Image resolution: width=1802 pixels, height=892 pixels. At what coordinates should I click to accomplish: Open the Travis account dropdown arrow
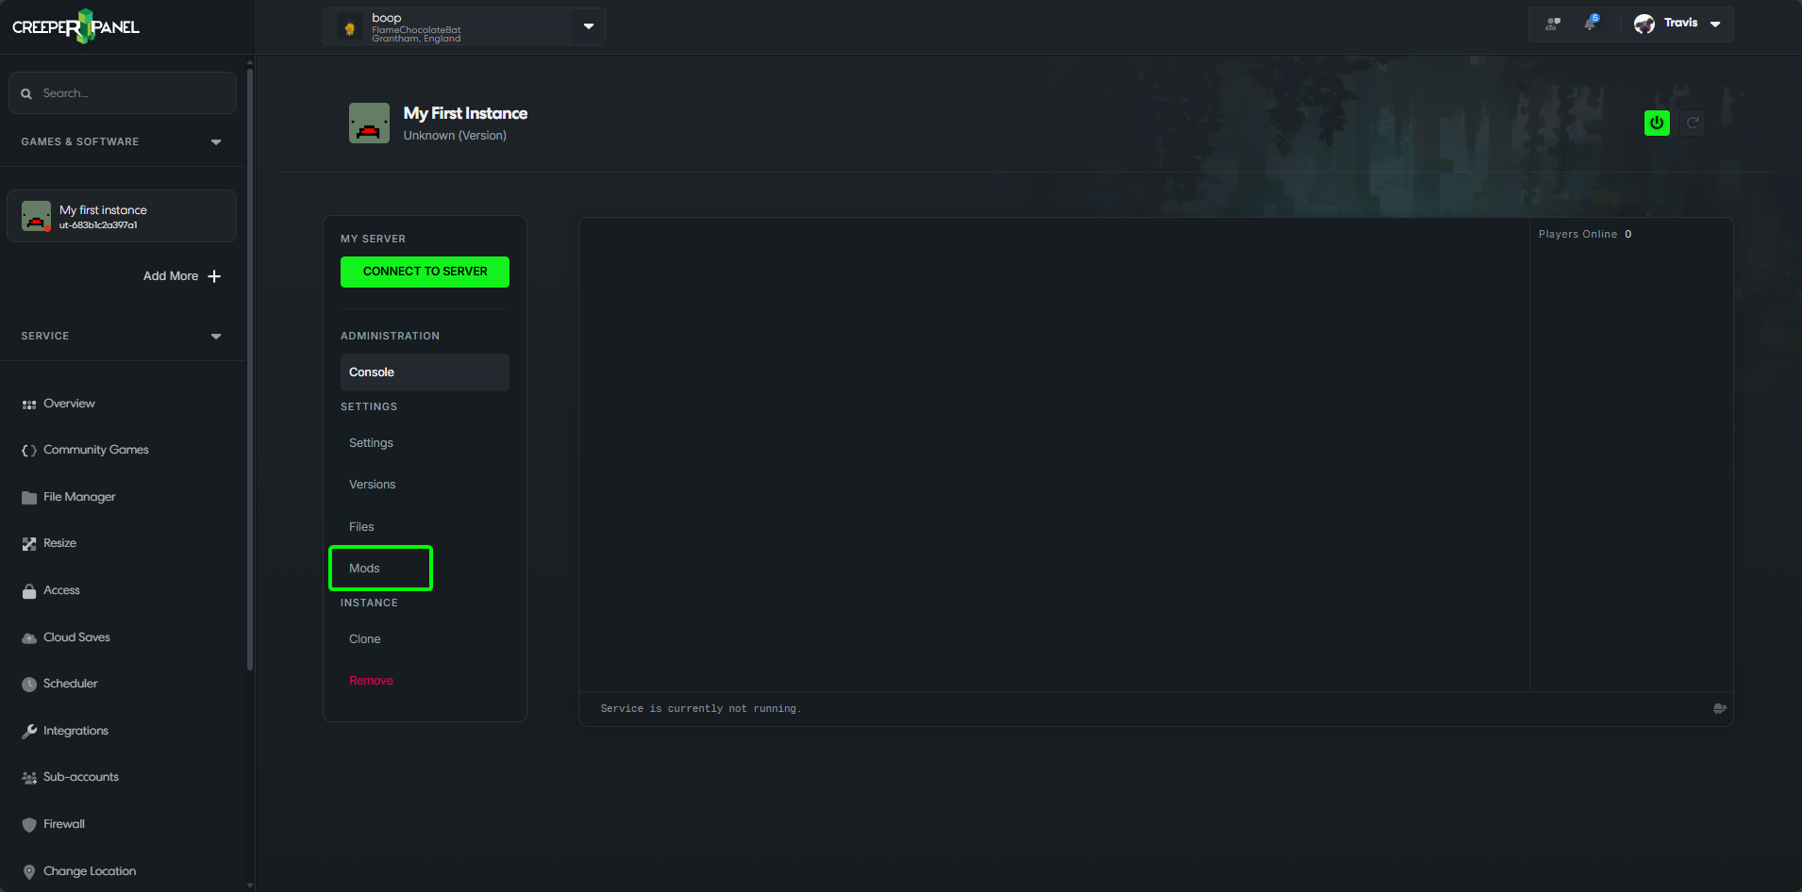1715,25
